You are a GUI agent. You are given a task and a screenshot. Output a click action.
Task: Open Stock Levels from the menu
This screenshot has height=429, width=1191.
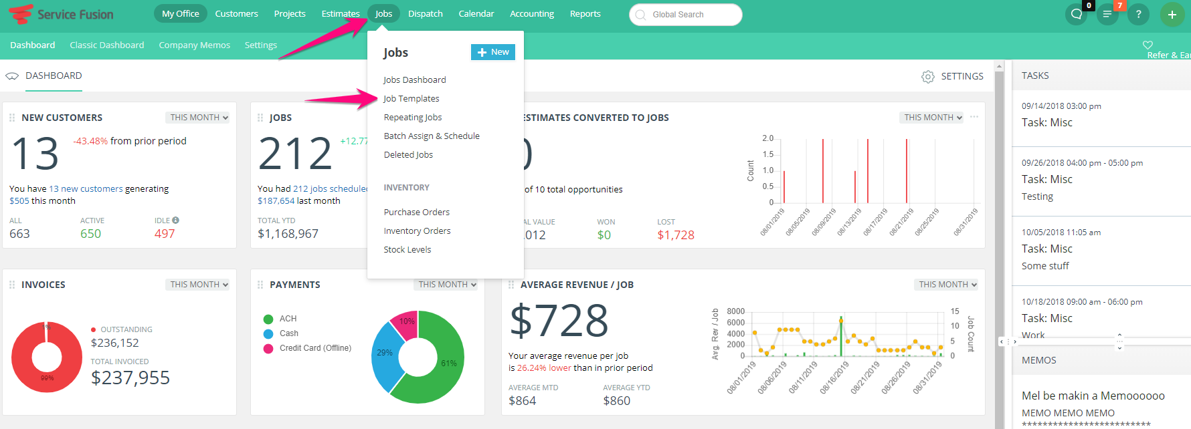[407, 250]
